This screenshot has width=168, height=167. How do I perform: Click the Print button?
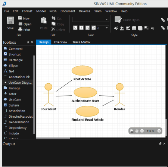tap(24, 30)
